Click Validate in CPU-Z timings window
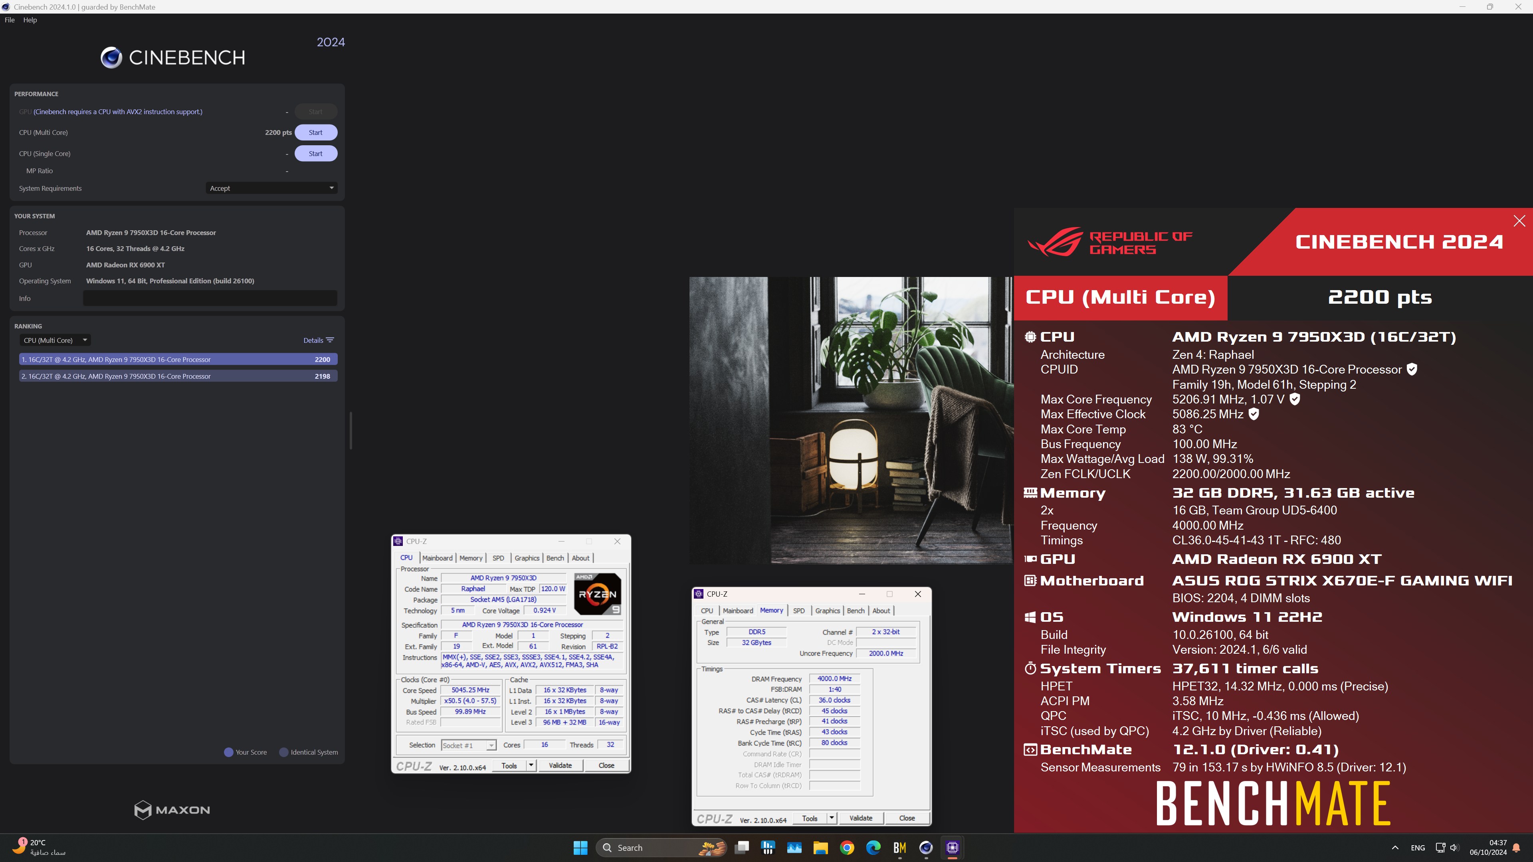1533x862 pixels. click(x=861, y=819)
